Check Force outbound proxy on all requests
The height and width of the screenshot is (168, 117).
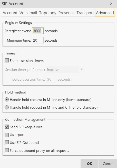pyautogui.click(x=7, y=151)
